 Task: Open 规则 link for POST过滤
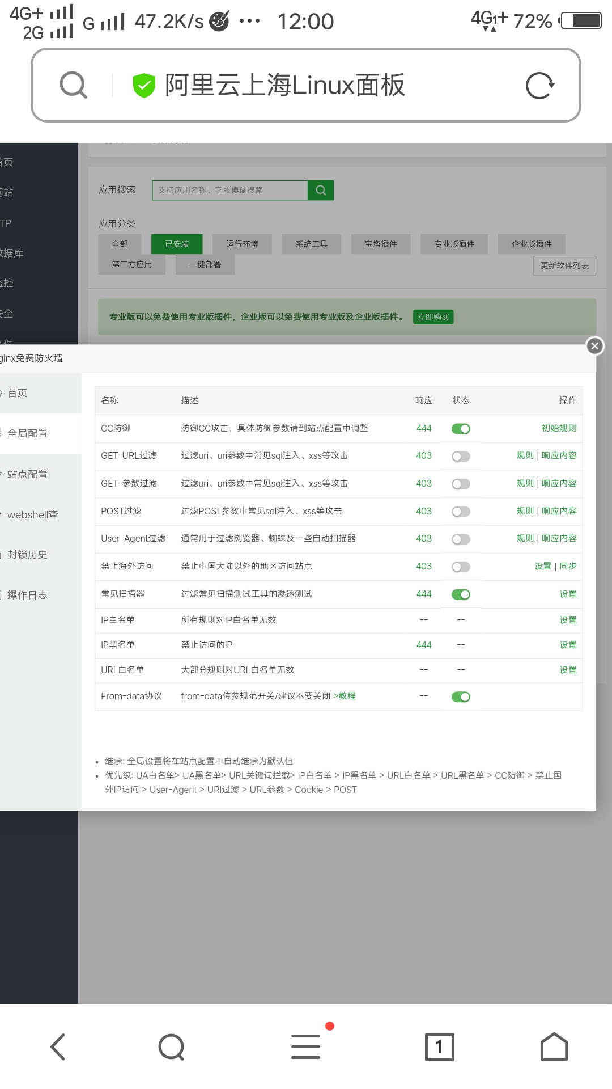525,511
